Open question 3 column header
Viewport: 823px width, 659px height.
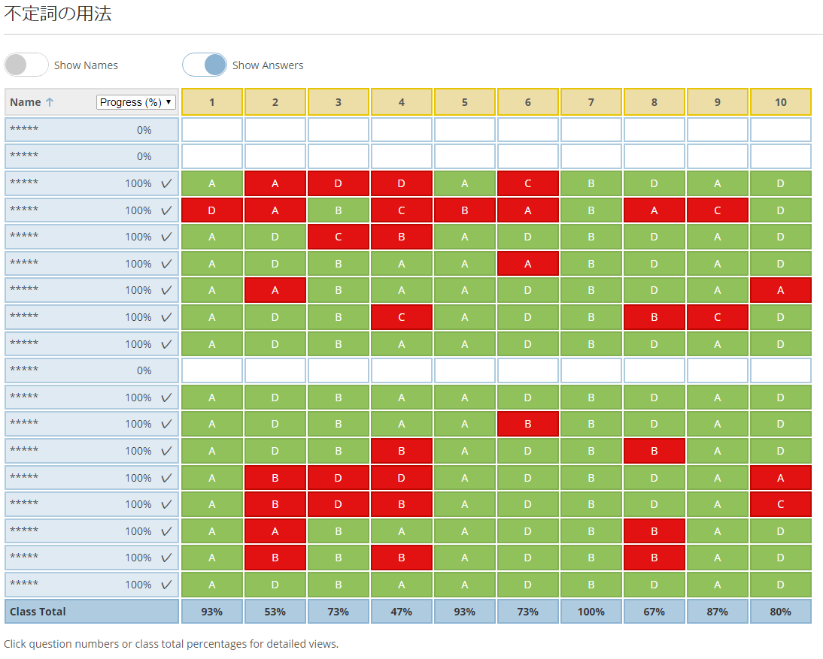pyautogui.click(x=339, y=102)
